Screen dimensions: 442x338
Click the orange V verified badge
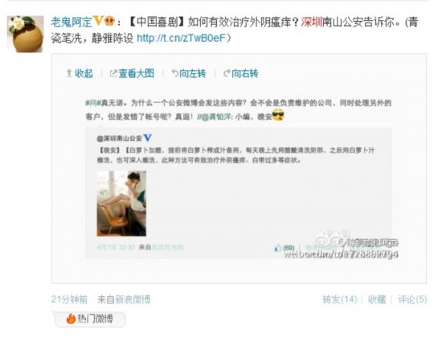tap(98, 21)
